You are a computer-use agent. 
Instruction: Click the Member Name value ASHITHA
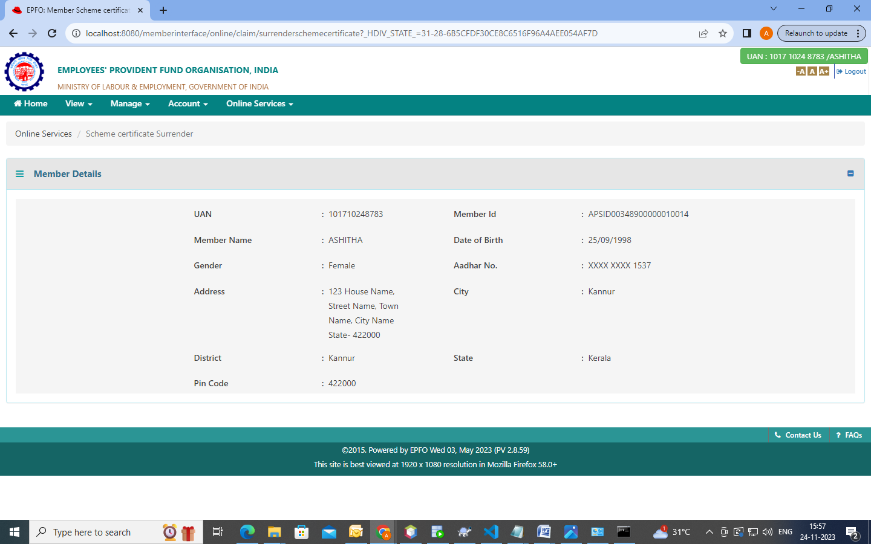345,240
